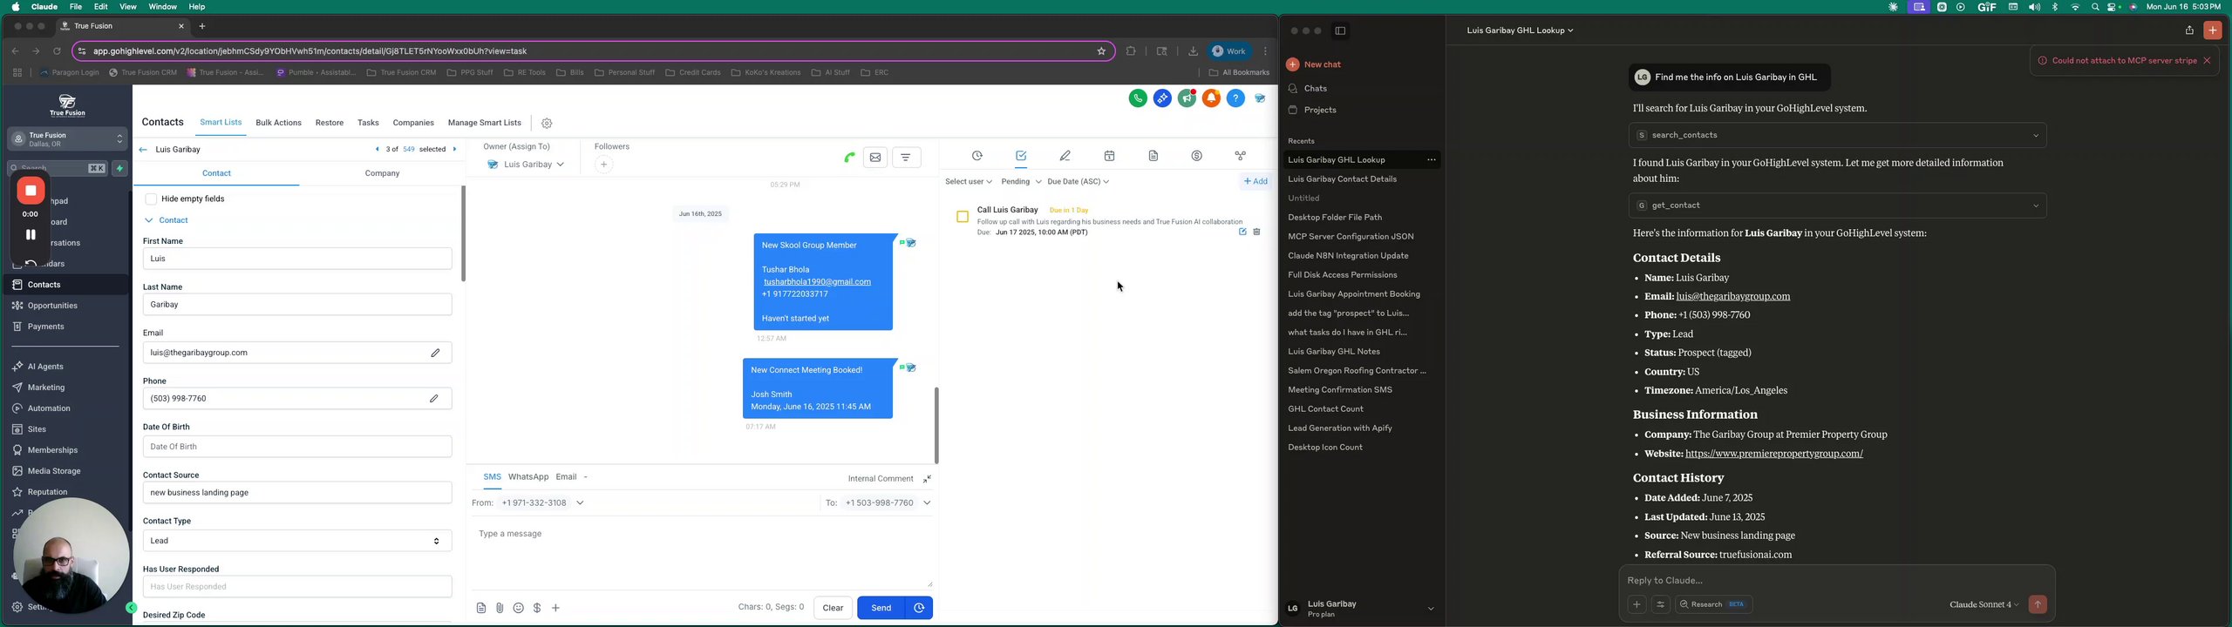The width and height of the screenshot is (2232, 627).
Task: Open Opportunities in the left sidebar
Action: coord(52,307)
